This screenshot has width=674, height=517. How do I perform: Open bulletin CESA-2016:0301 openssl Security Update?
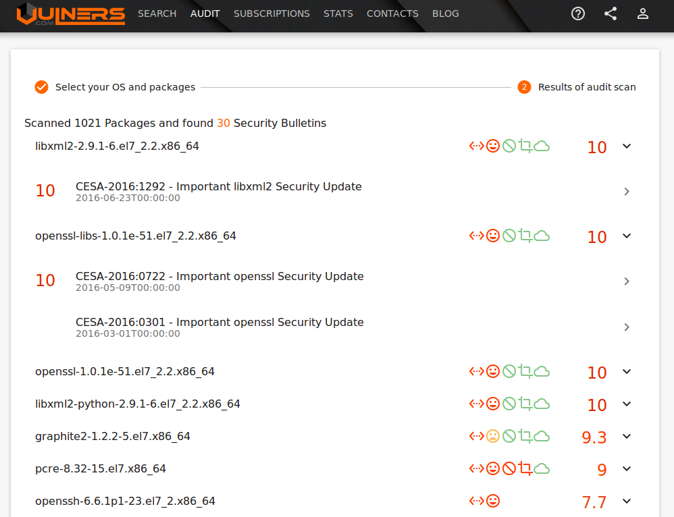[x=219, y=322]
